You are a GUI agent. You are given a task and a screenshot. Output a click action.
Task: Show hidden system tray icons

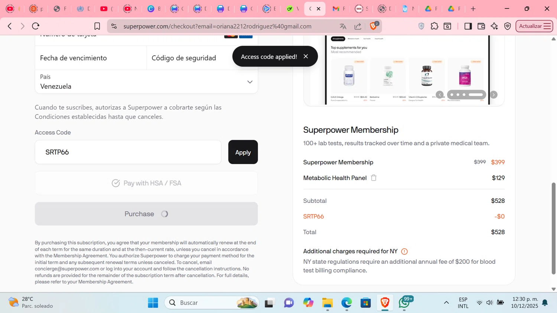[446, 303]
